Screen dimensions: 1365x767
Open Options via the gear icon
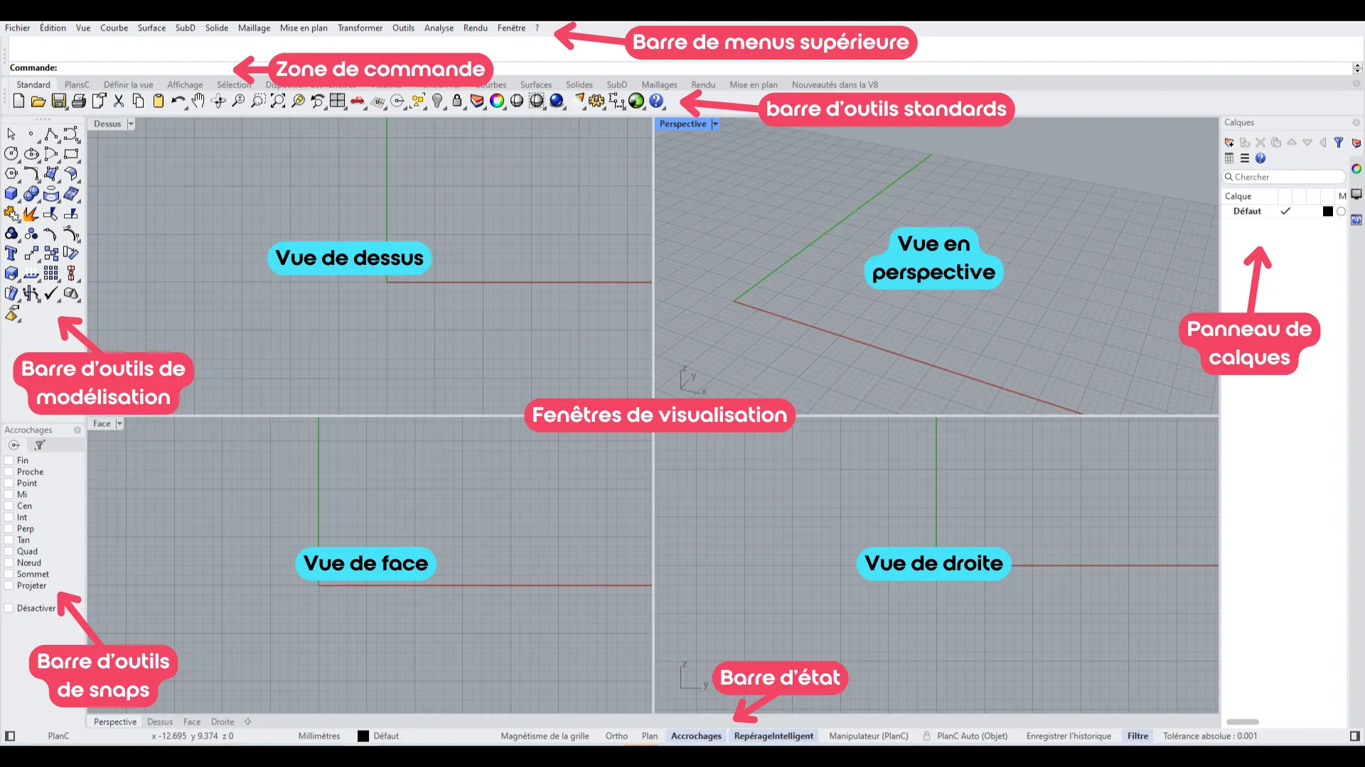click(596, 101)
